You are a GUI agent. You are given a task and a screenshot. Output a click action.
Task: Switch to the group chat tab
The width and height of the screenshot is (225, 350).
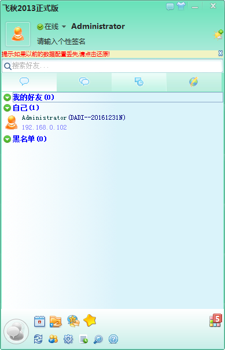[x=84, y=82]
